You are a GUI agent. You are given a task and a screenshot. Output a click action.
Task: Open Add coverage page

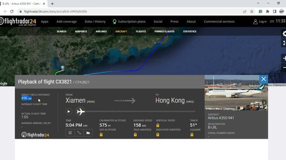[67, 21]
